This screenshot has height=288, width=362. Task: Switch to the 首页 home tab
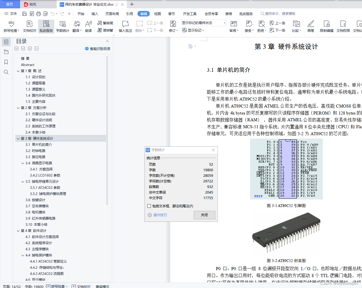tap(10, 4)
